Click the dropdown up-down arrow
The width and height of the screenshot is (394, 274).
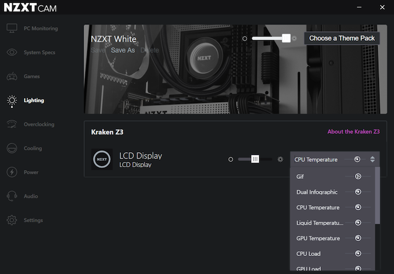[372, 159]
